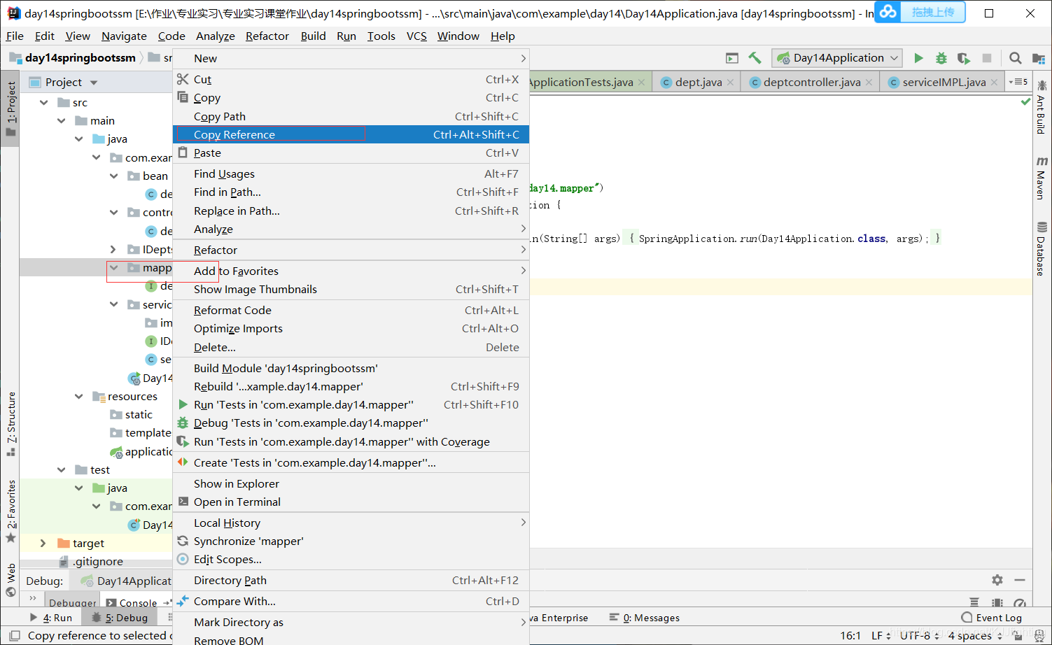Open the Event Log
Image resolution: width=1052 pixels, height=645 pixels.
click(992, 618)
